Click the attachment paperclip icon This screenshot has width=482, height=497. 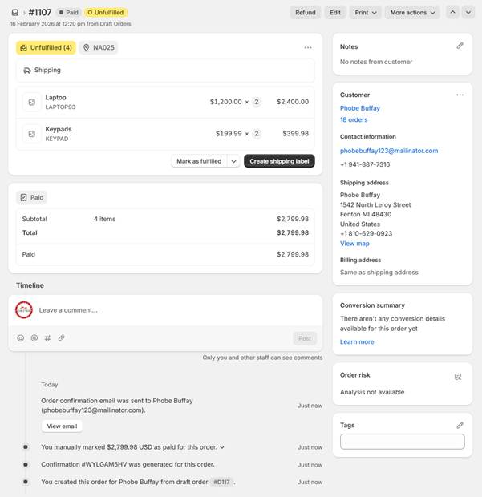click(x=62, y=338)
